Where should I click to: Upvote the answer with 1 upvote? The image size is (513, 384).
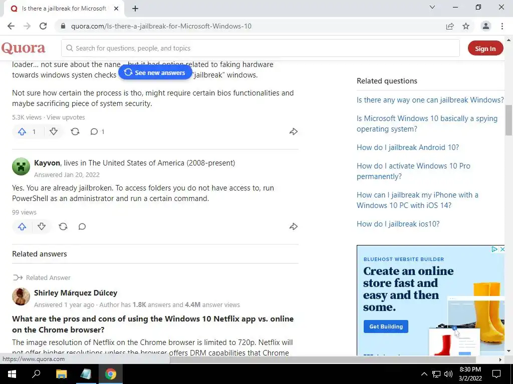coord(22,131)
